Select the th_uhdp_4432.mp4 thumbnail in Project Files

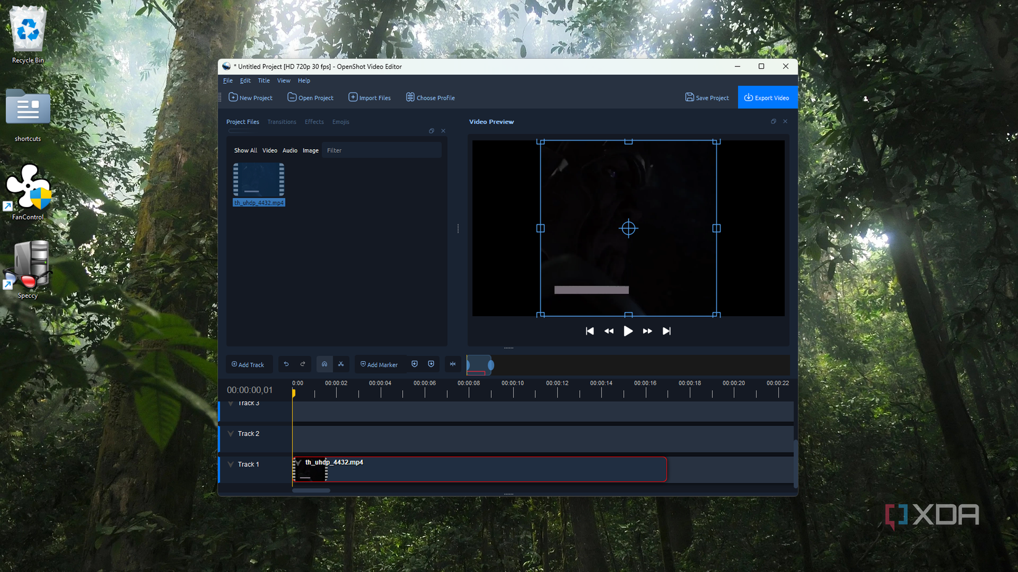pyautogui.click(x=259, y=181)
